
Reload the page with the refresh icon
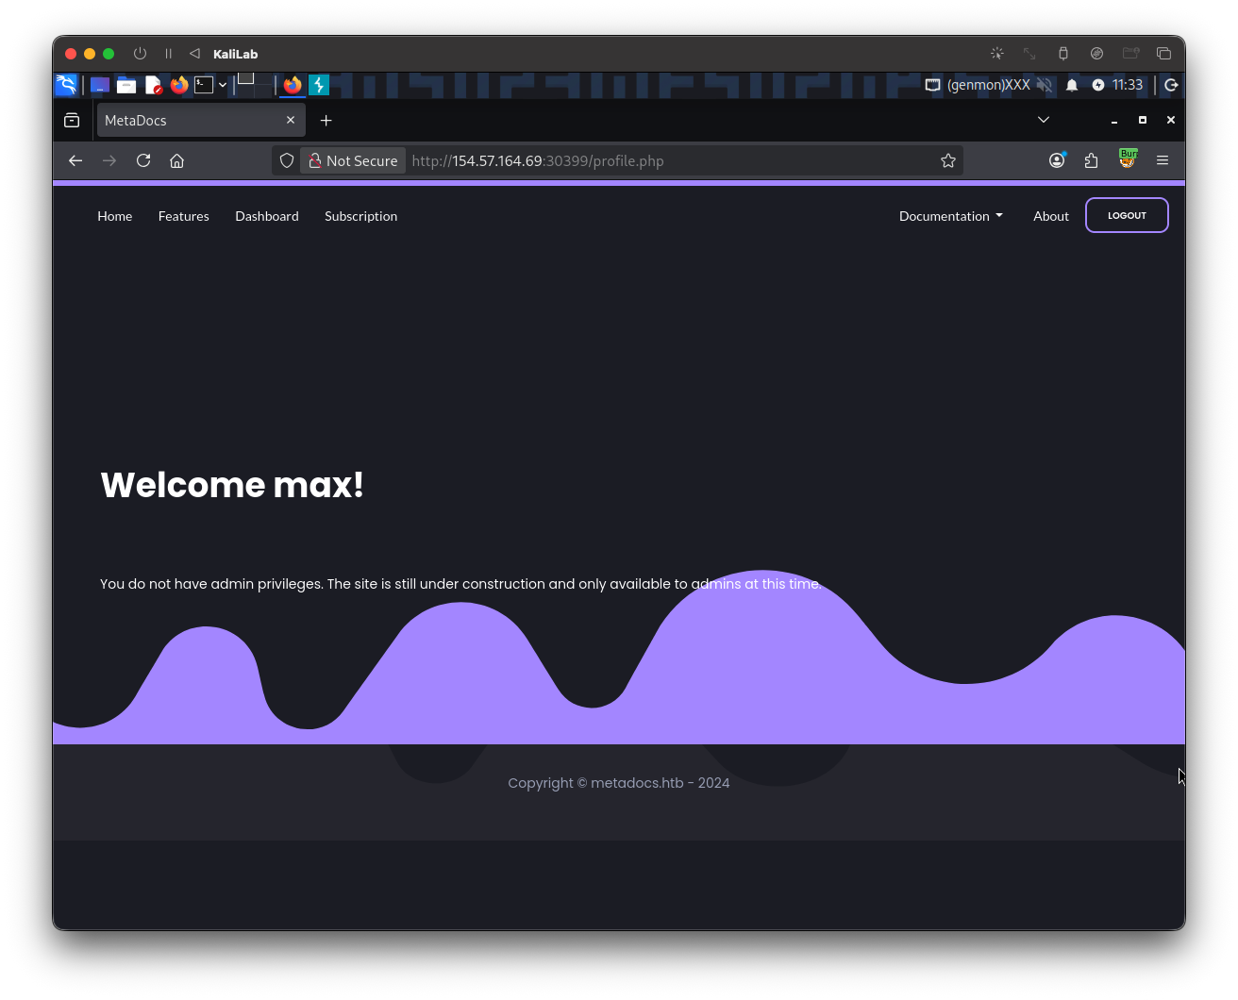143,160
